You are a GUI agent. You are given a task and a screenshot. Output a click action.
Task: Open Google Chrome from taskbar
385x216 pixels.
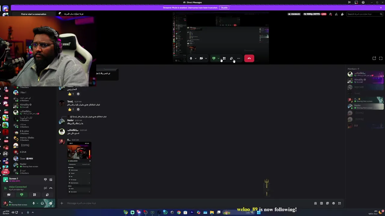coord(179,212)
